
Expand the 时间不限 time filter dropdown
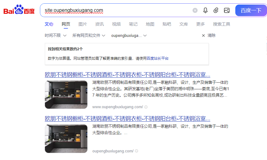[55, 35]
